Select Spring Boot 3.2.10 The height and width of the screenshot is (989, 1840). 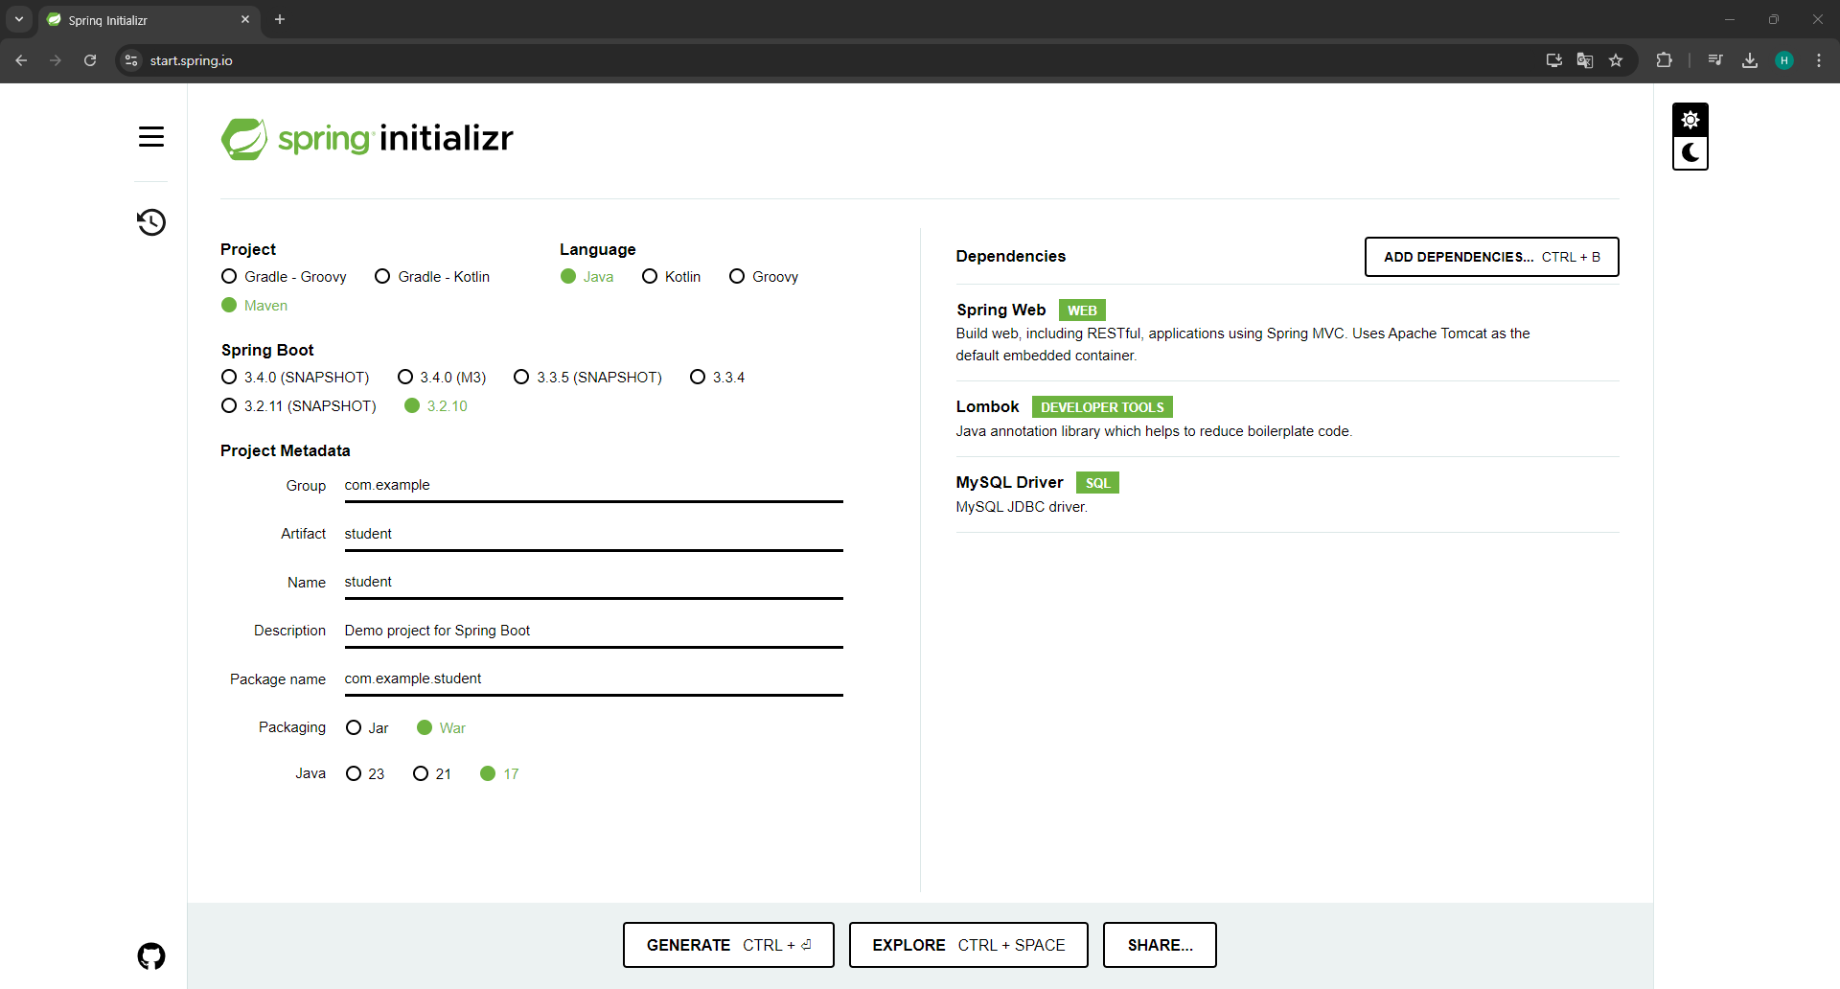pyautogui.click(x=436, y=406)
